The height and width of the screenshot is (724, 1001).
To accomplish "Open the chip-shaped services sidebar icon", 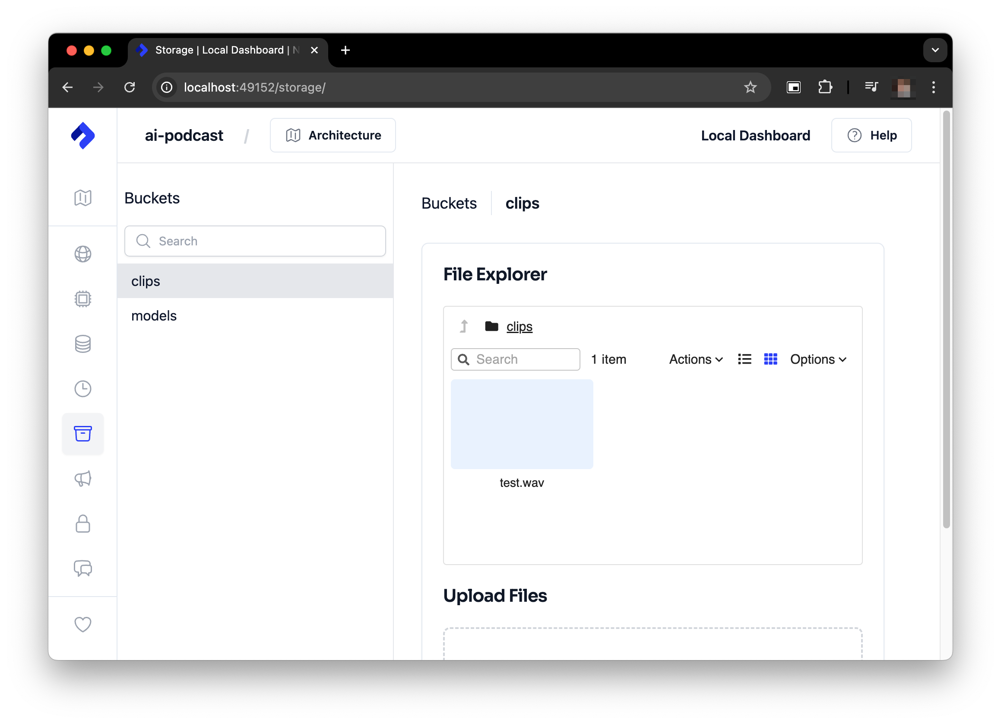I will [x=83, y=299].
